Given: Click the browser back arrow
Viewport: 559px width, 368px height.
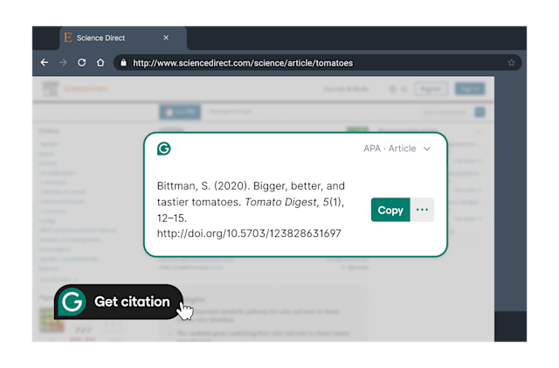Looking at the screenshot, I should [x=45, y=63].
